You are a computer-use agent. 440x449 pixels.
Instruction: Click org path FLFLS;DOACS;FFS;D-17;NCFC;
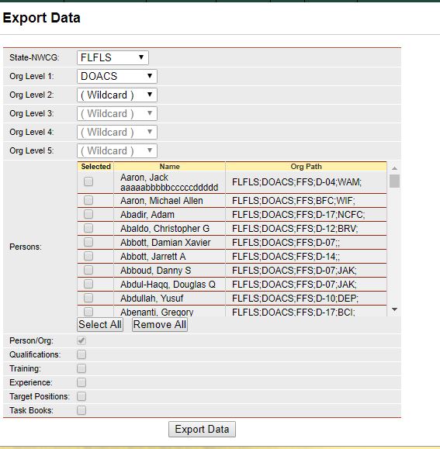(x=299, y=215)
